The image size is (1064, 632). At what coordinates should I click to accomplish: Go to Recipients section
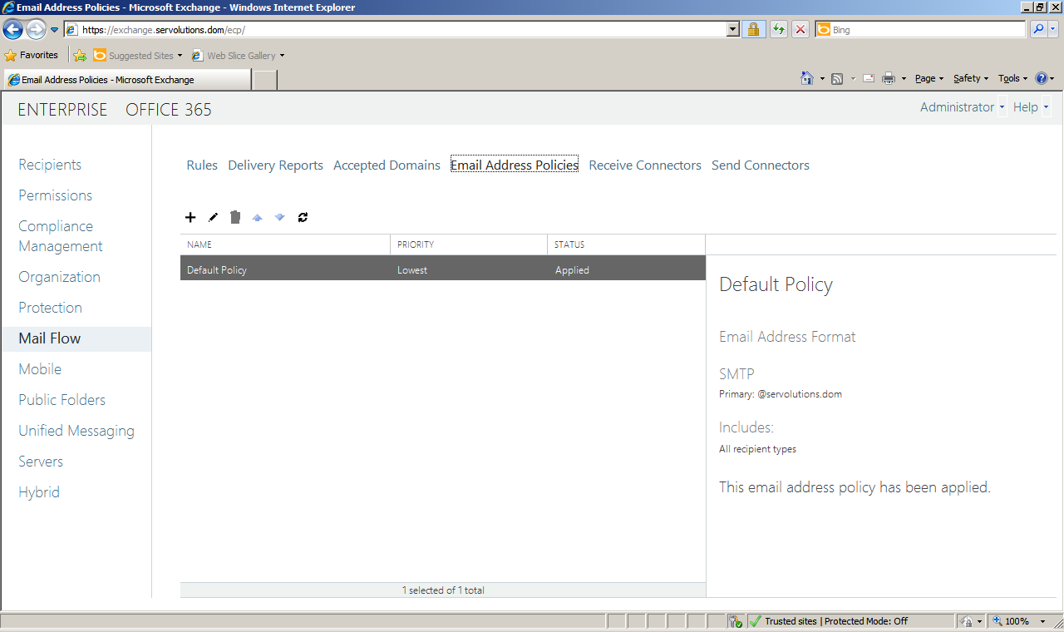[x=50, y=165]
